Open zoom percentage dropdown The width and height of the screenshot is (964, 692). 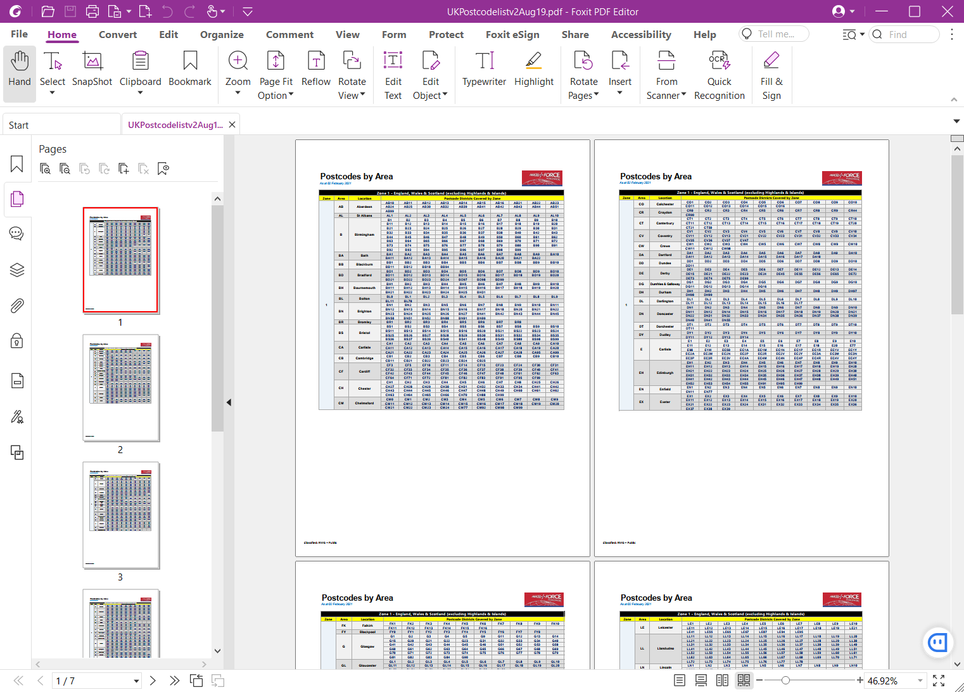tap(920, 681)
